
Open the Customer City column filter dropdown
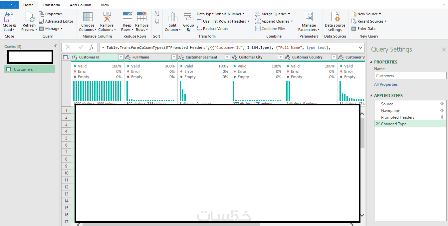281,57
